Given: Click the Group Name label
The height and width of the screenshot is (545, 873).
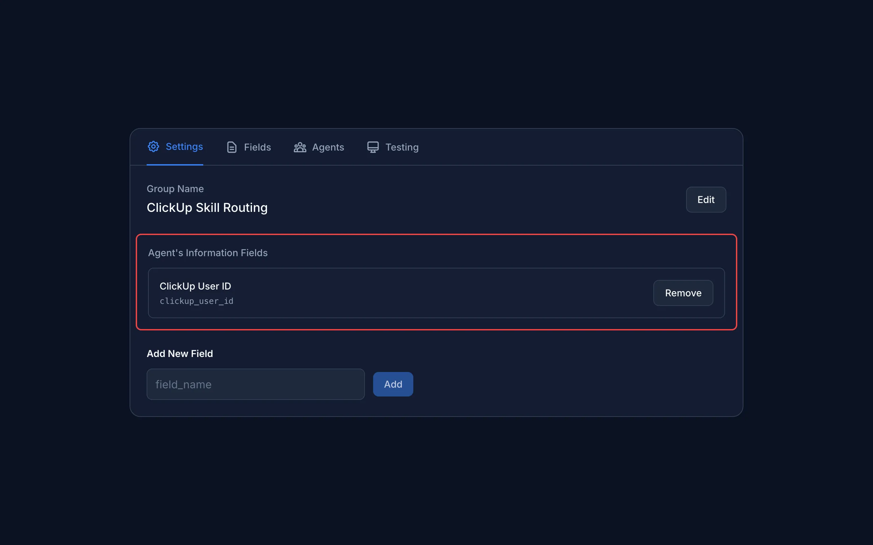Looking at the screenshot, I should [x=175, y=188].
